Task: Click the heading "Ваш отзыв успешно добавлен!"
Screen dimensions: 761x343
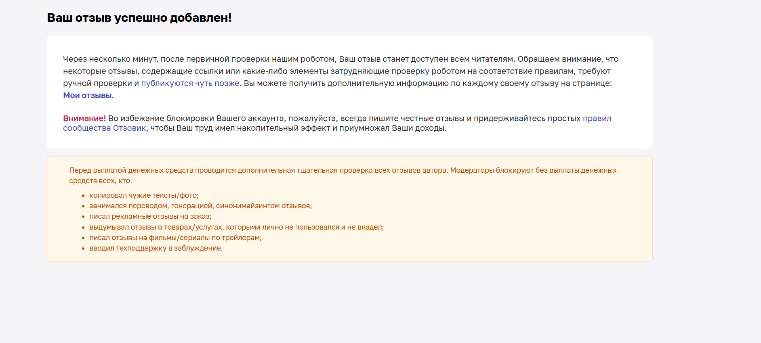Action: (139, 18)
